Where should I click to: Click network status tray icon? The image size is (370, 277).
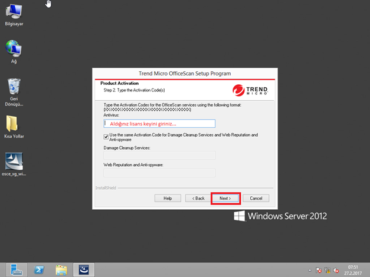pyautogui.click(x=328, y=270)
